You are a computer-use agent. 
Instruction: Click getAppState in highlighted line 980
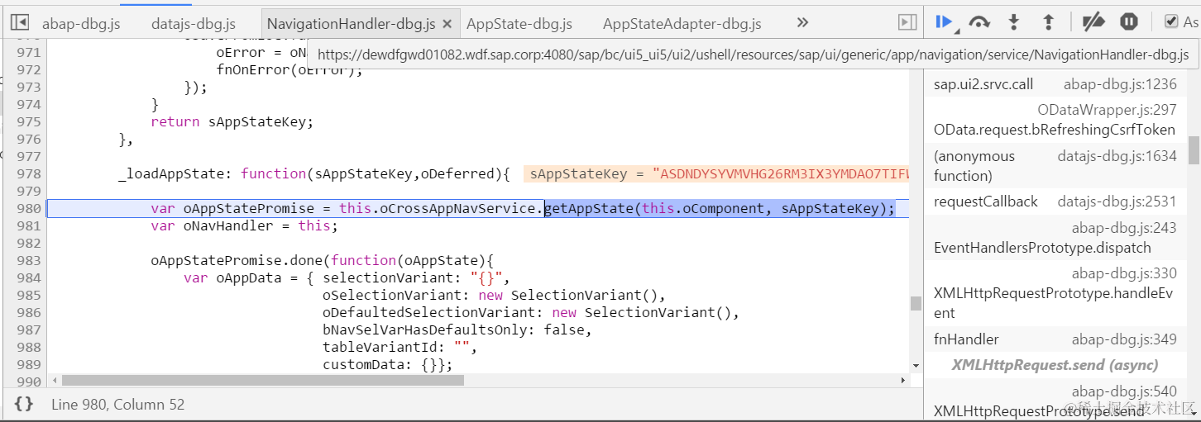(588, 208)
